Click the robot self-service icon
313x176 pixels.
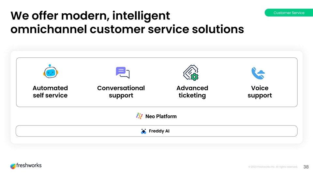pos(50,72)
